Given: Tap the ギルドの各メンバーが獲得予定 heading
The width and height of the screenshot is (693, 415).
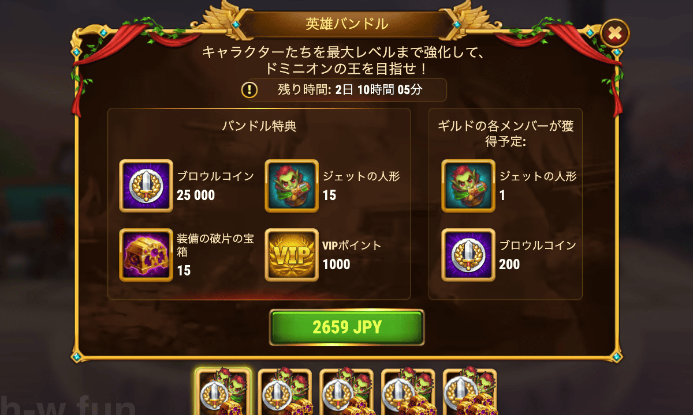Looking at the screenshot, I should click(505, 133).
